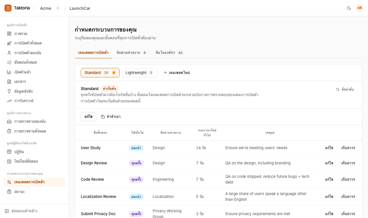Select the Lightweight template chip
The height and width of the screenshot is (218, 368).
coord(140,73)
